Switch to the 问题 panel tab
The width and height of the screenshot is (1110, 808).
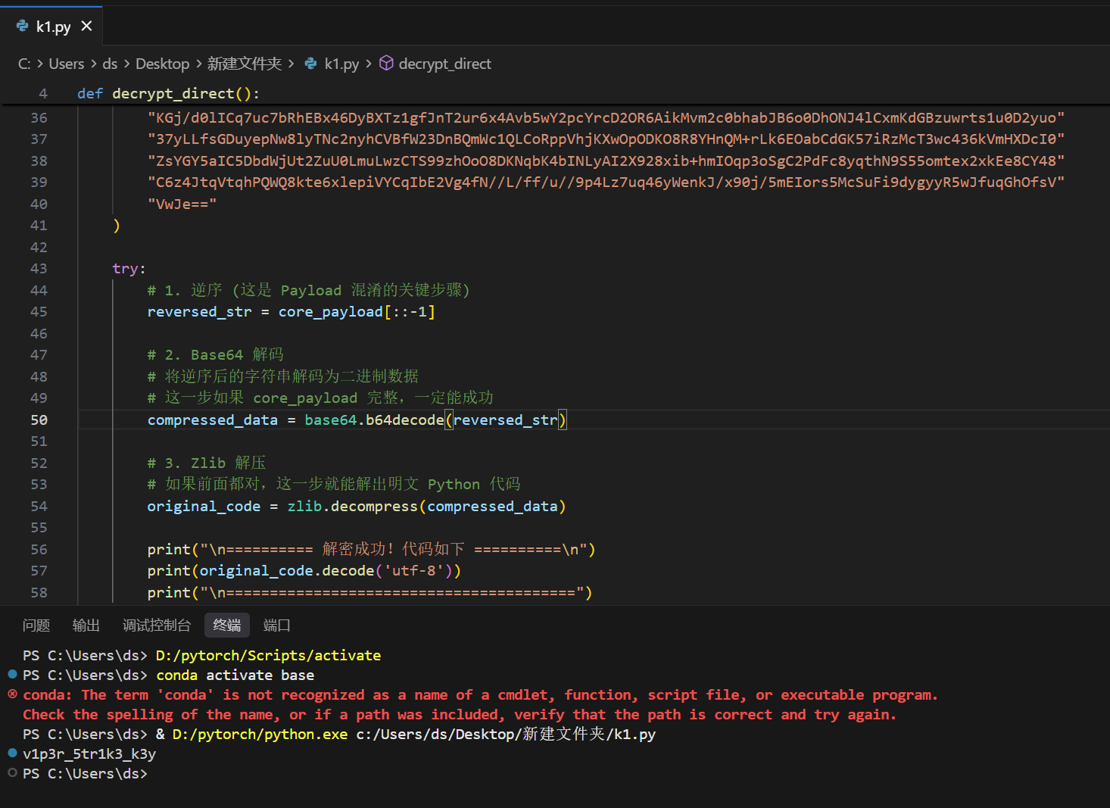pos(36,625)
